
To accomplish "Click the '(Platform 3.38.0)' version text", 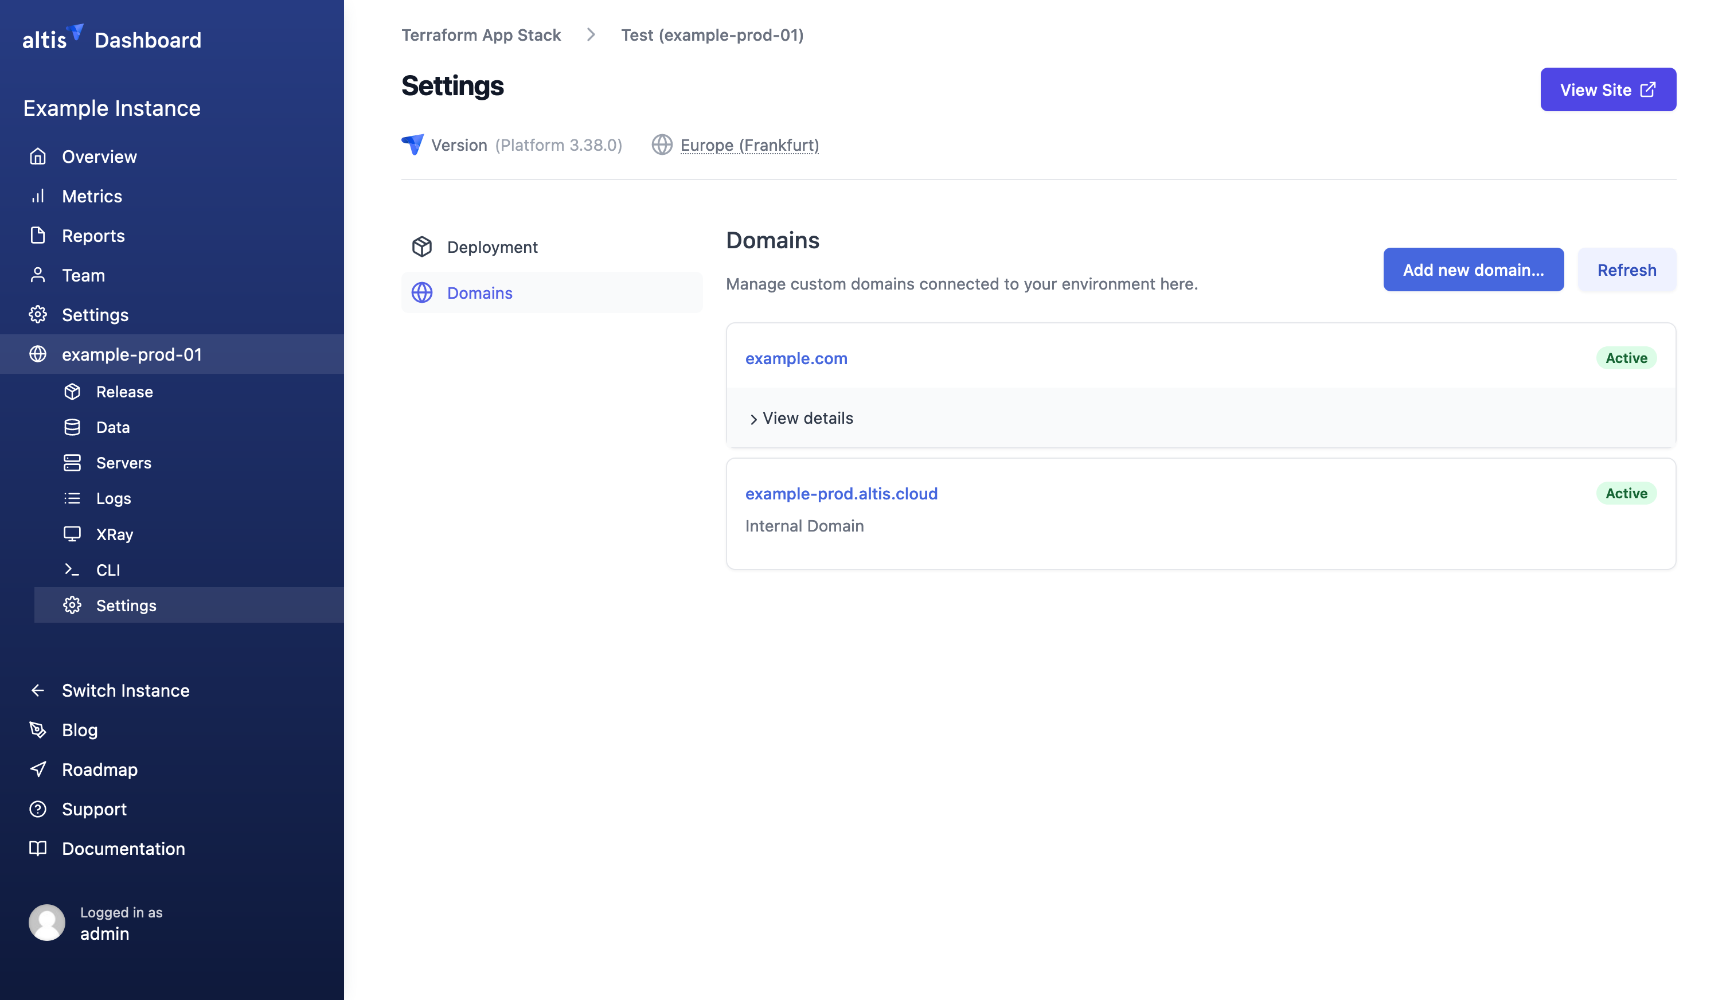I will [559, 145].
